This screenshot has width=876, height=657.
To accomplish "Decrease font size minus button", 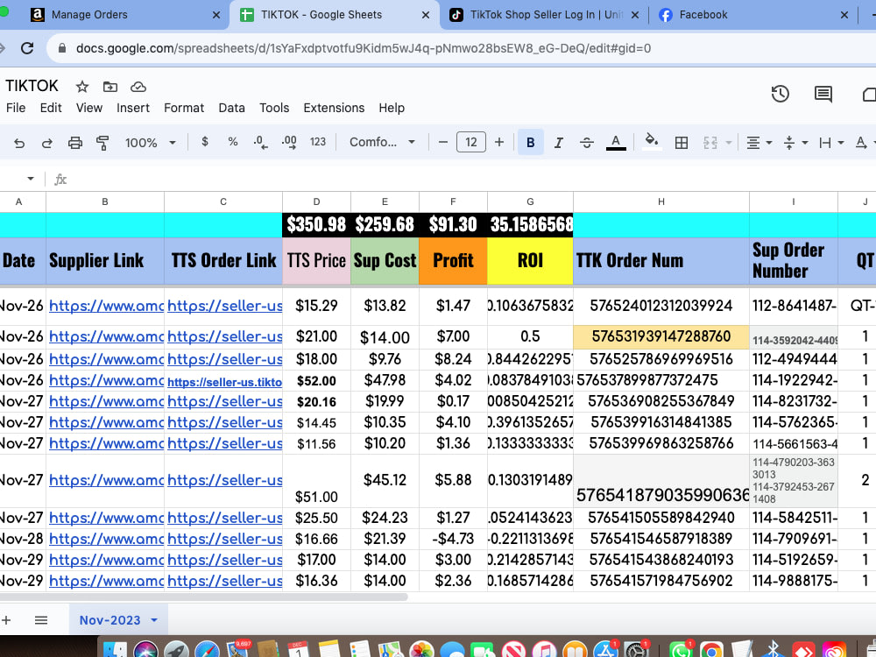I will (x=443, y=142).
